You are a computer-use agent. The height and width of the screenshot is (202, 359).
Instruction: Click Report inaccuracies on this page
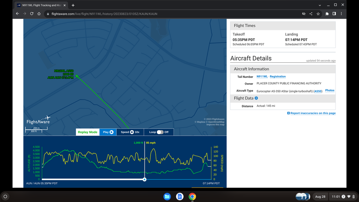pyautogui.click(x=313, y=113)
